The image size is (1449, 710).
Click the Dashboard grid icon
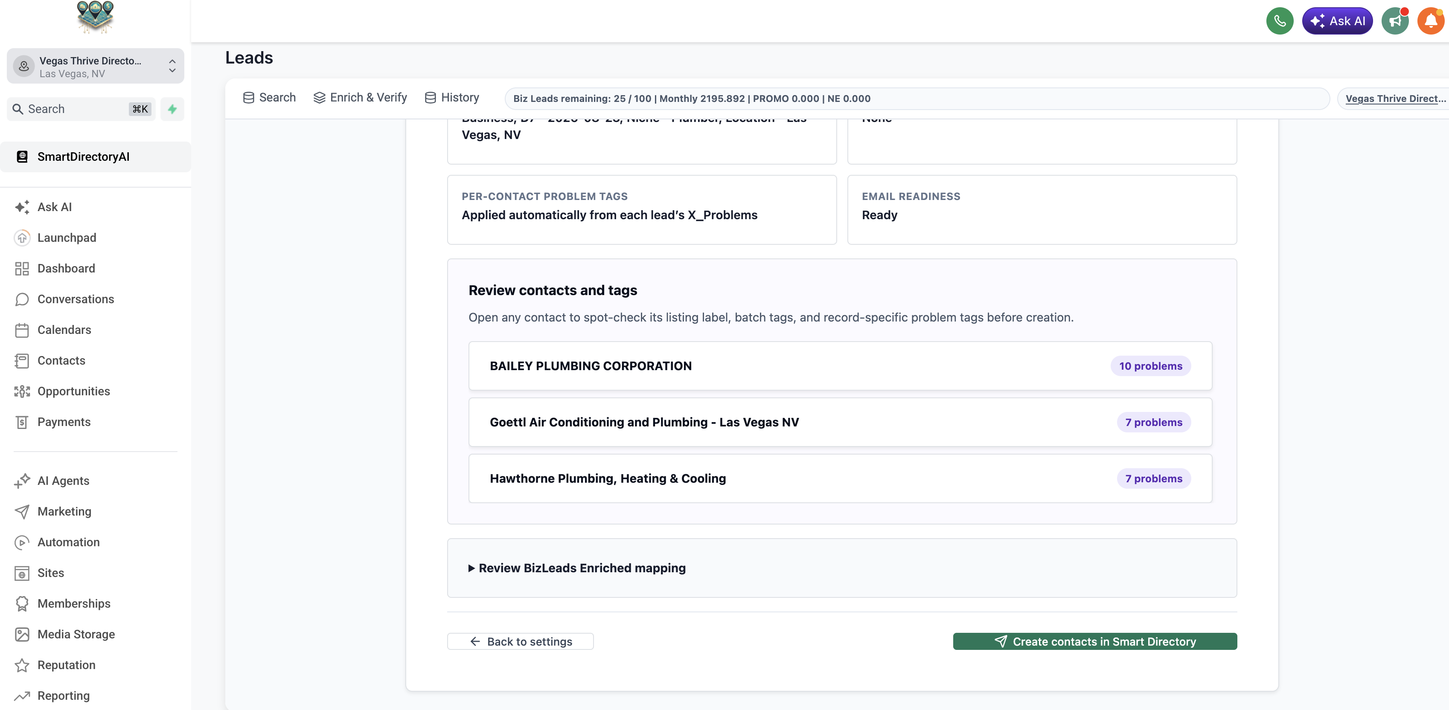pos(22,269)
